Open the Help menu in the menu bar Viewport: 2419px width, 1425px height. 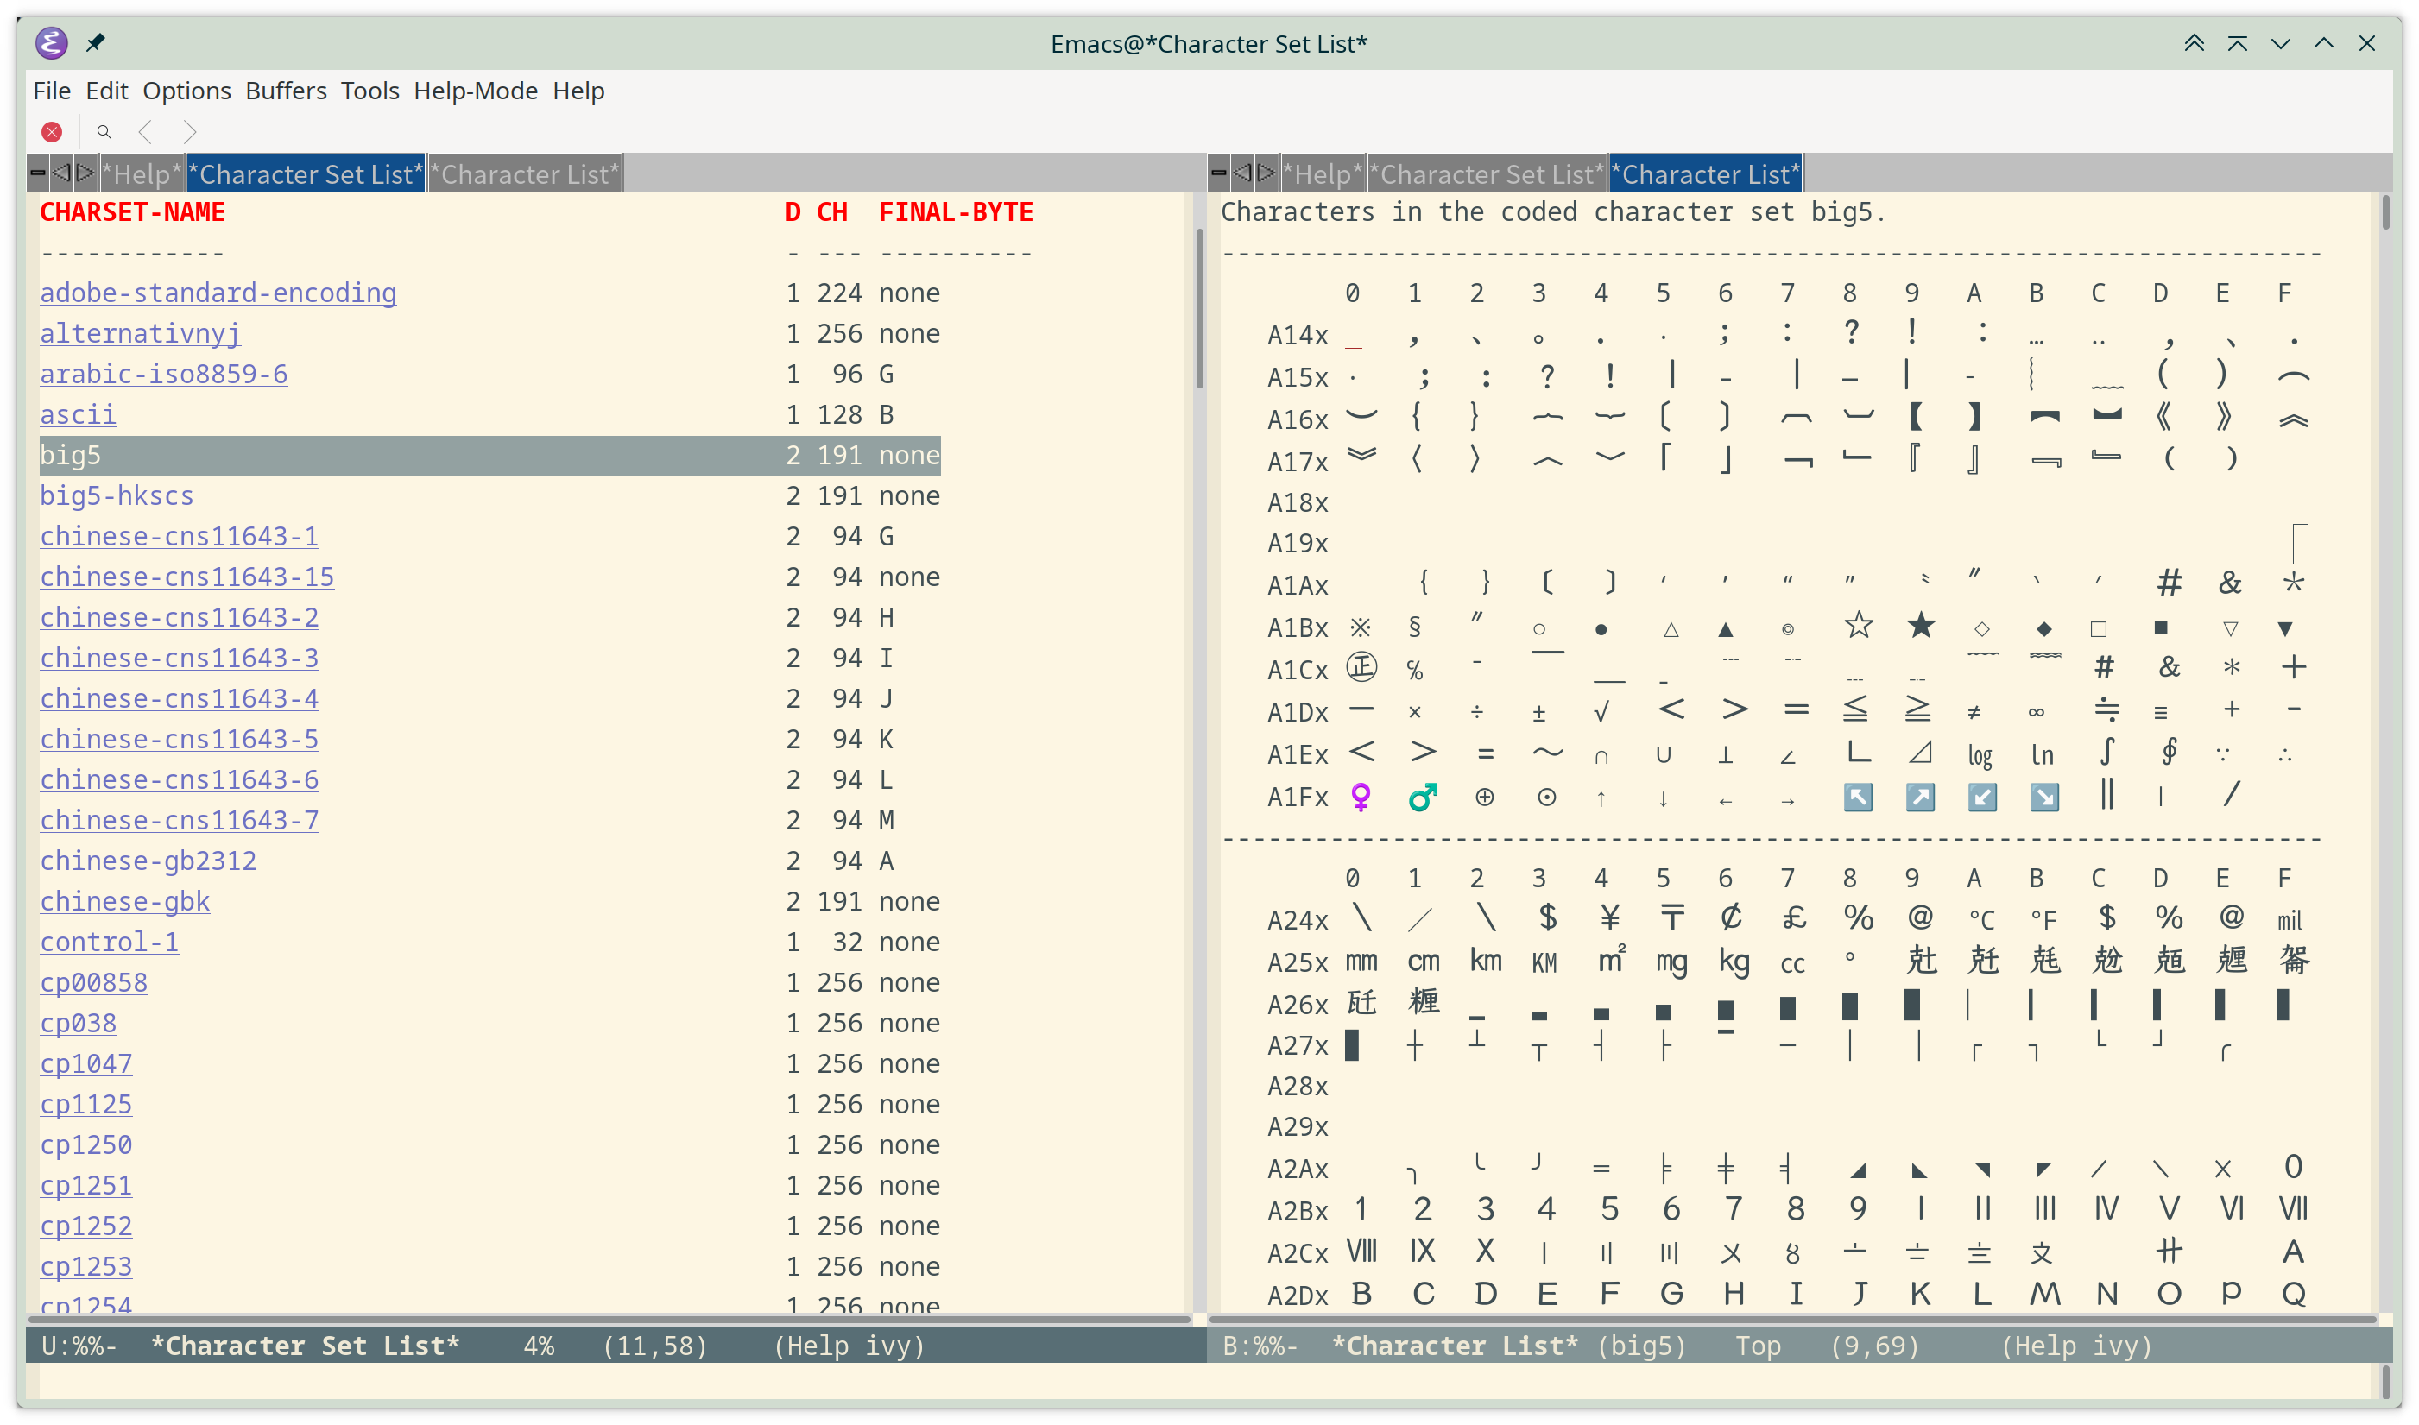(578, 91)
